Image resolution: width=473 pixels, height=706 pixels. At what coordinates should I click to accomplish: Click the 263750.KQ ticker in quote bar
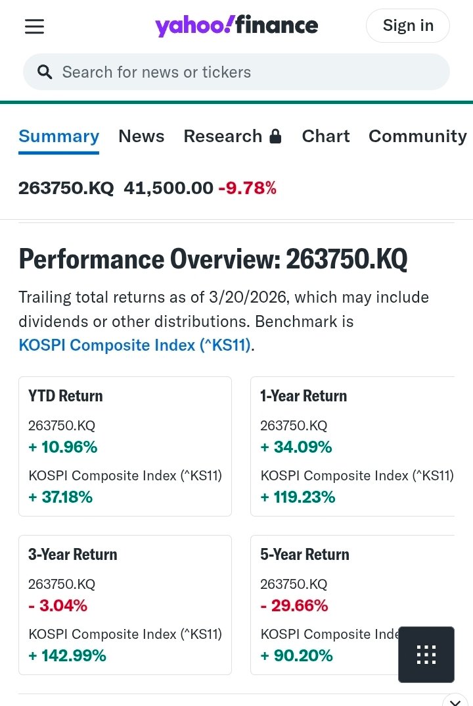pyautogui.click(x=66, y=188)
